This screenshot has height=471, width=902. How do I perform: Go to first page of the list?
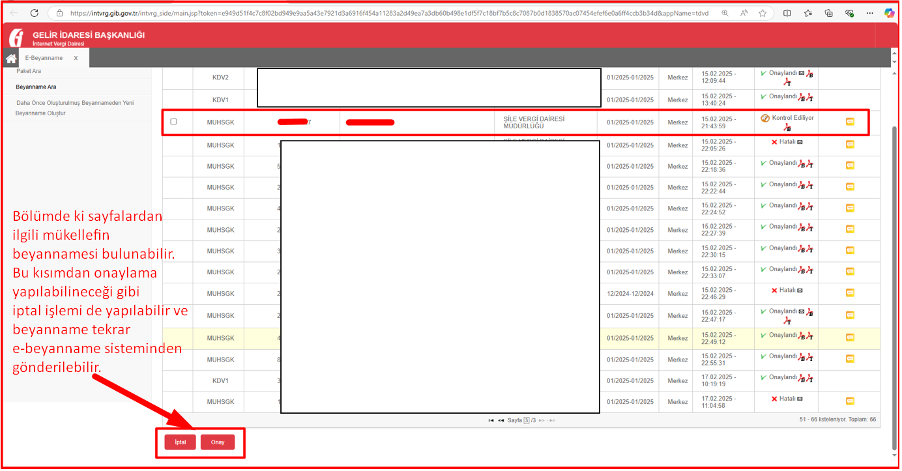(491, 421)
